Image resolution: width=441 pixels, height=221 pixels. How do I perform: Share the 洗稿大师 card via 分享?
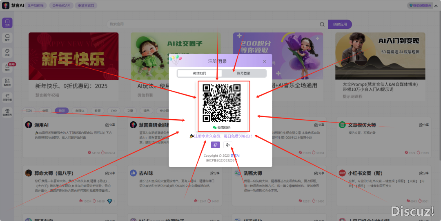[319, 173]
